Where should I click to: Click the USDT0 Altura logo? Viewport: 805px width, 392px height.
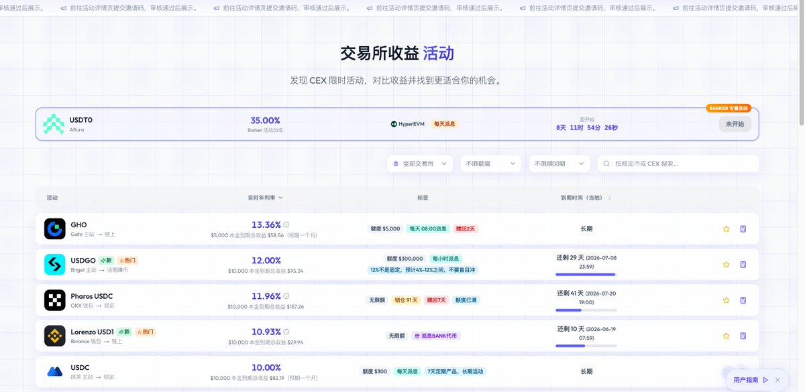(x=54, y=124)
